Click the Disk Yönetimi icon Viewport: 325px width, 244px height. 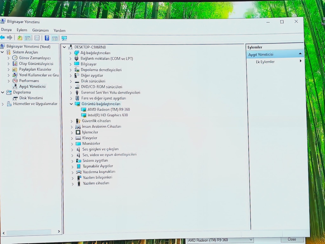15,98
